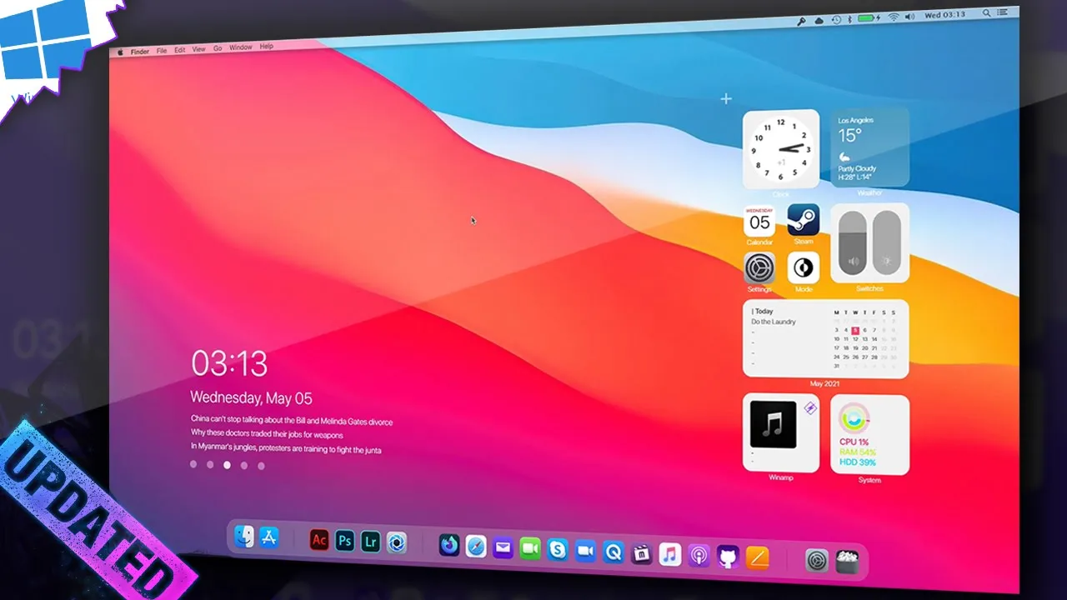Screen dimensions: 1067x600
Task: Click the Winamp album art thumbnail
Action: click(x=773, y=425)
